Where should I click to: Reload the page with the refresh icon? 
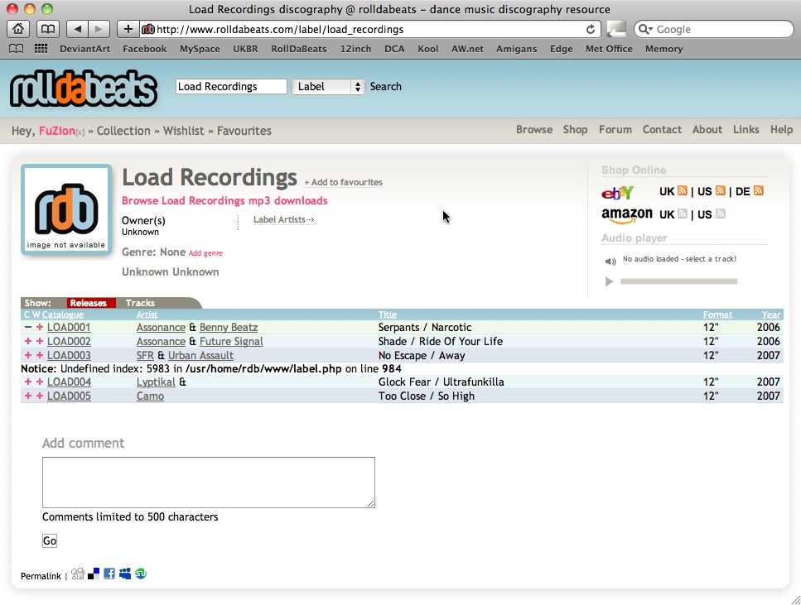point(591,29)
